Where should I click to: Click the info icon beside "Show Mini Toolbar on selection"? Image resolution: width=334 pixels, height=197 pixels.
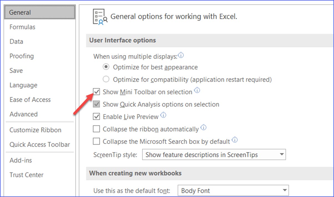tap(197, 90)
